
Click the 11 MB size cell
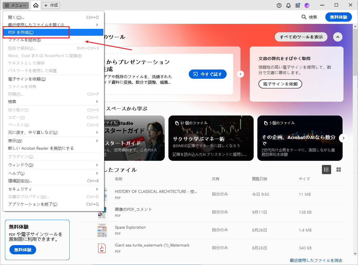[305, 194]
